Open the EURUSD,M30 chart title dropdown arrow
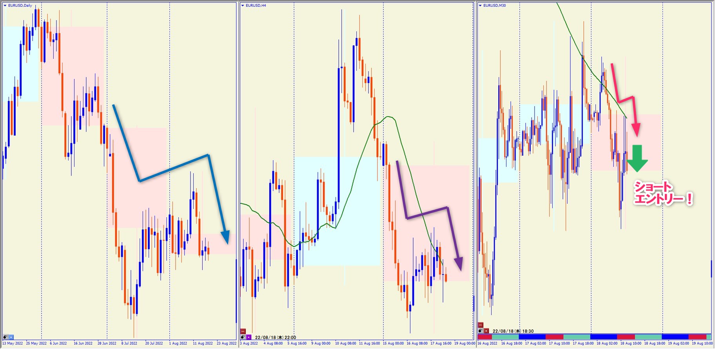The image size is (715, 349). tap(480, 5)
